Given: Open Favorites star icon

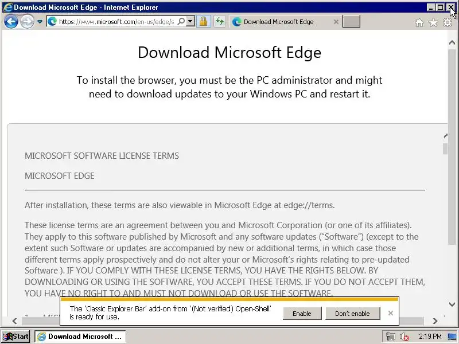Looking at the screenshot, I should [x=433, y=22].
